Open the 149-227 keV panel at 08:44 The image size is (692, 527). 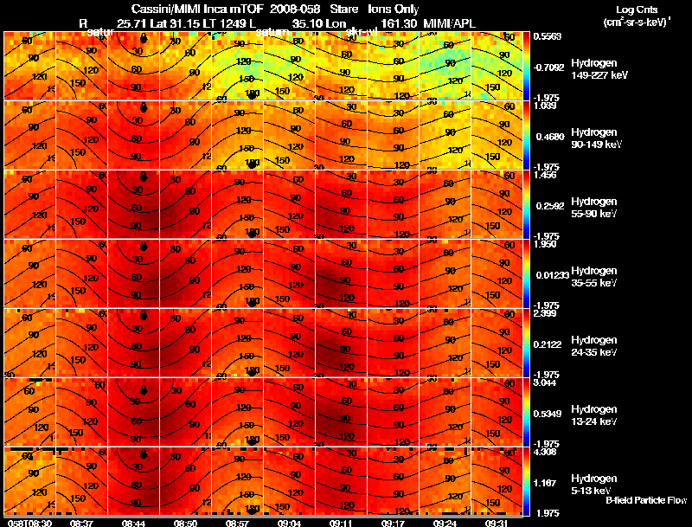click(x=133, y=66)
